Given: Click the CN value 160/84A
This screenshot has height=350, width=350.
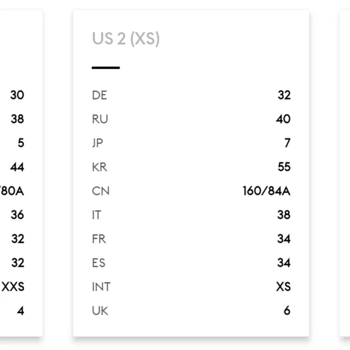Looking at the screenshot, I should pos(267,191).
